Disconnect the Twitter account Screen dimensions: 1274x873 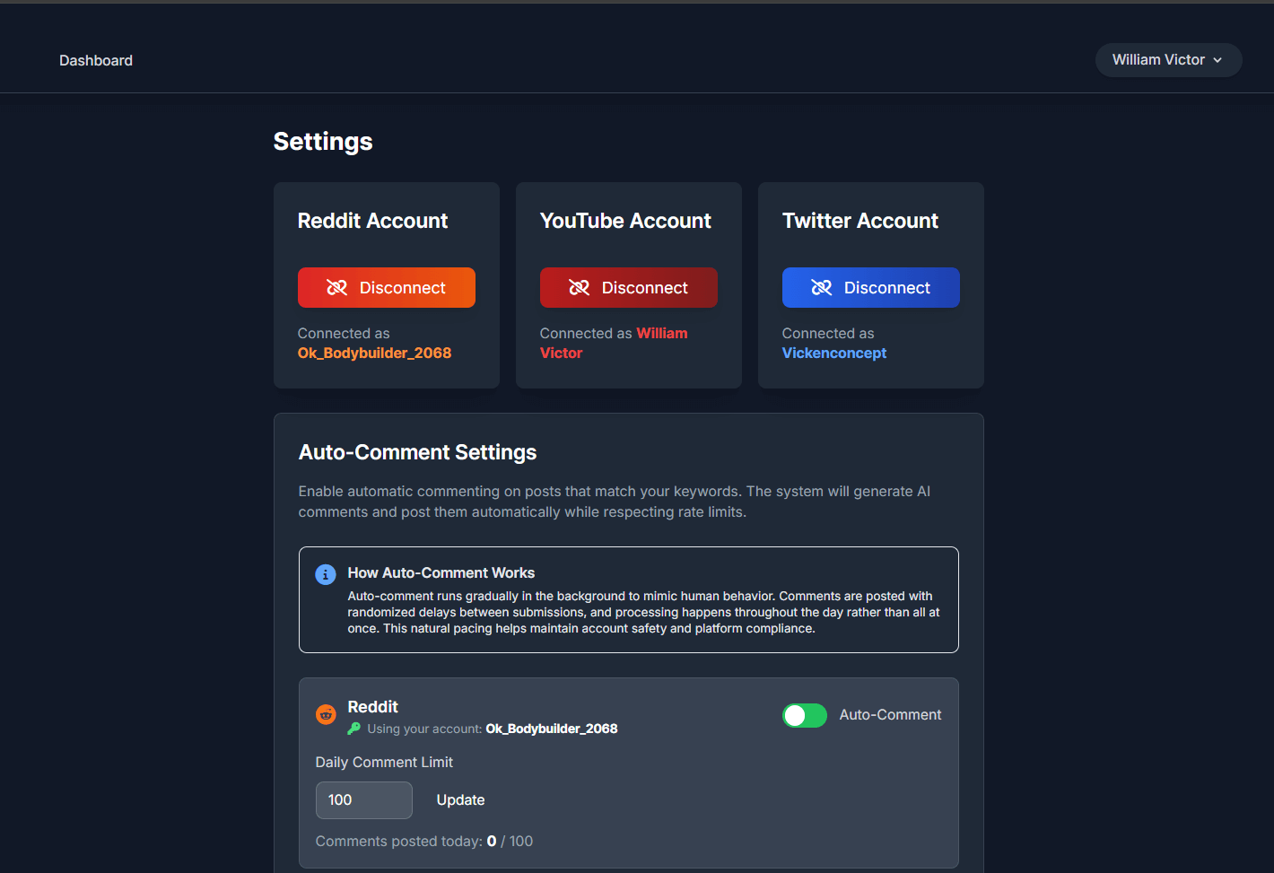coord(870,288)
